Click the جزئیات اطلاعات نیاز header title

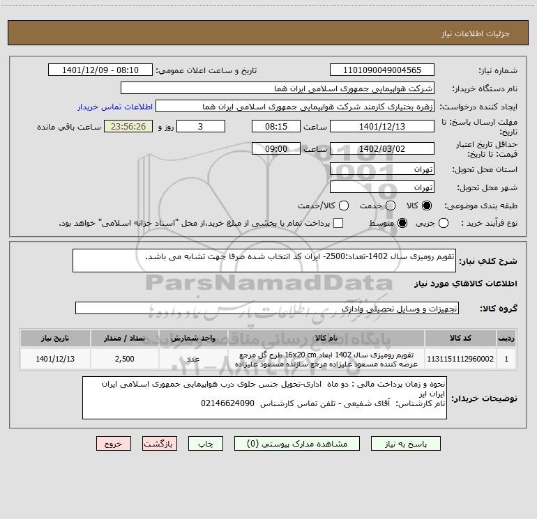[x=476, y=33]
